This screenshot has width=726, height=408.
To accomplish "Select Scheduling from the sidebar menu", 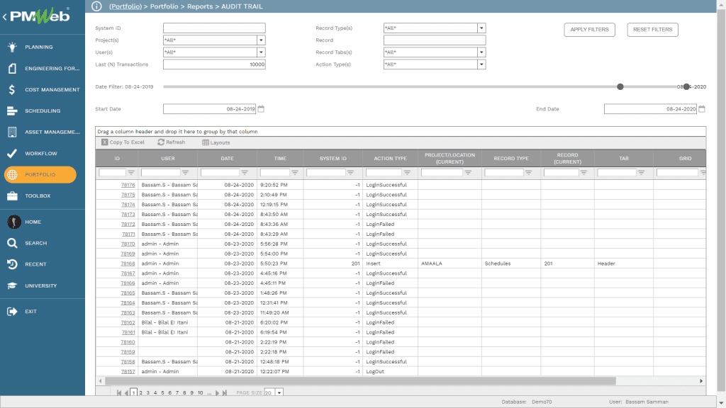I will coord(43,111).
